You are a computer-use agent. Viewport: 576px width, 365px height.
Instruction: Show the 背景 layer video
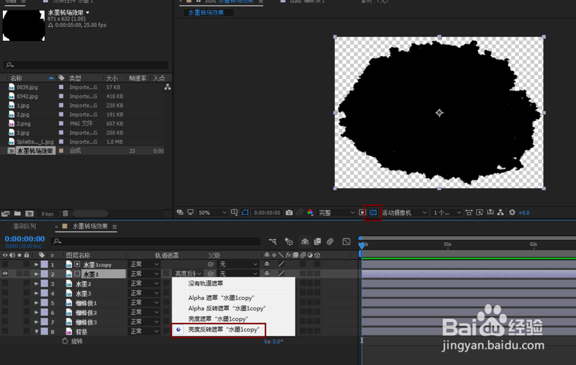pyautogui.click(x=5, y=331)
